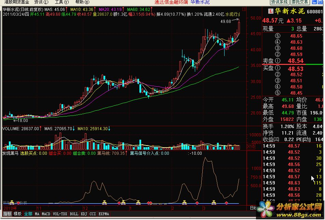Image resolution: width=325 pixels, height=220 pixels.
Task: Click the earliest money bag signal near 2010年
Action: 12,202
